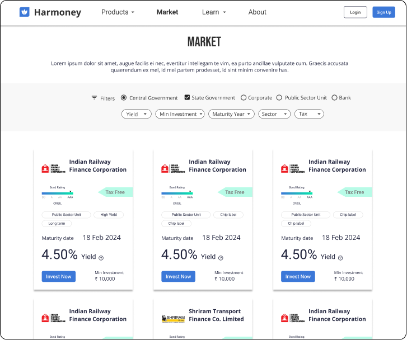
Task: Click the bottom right Indian Railway Finance title
Action: point(337,315)
